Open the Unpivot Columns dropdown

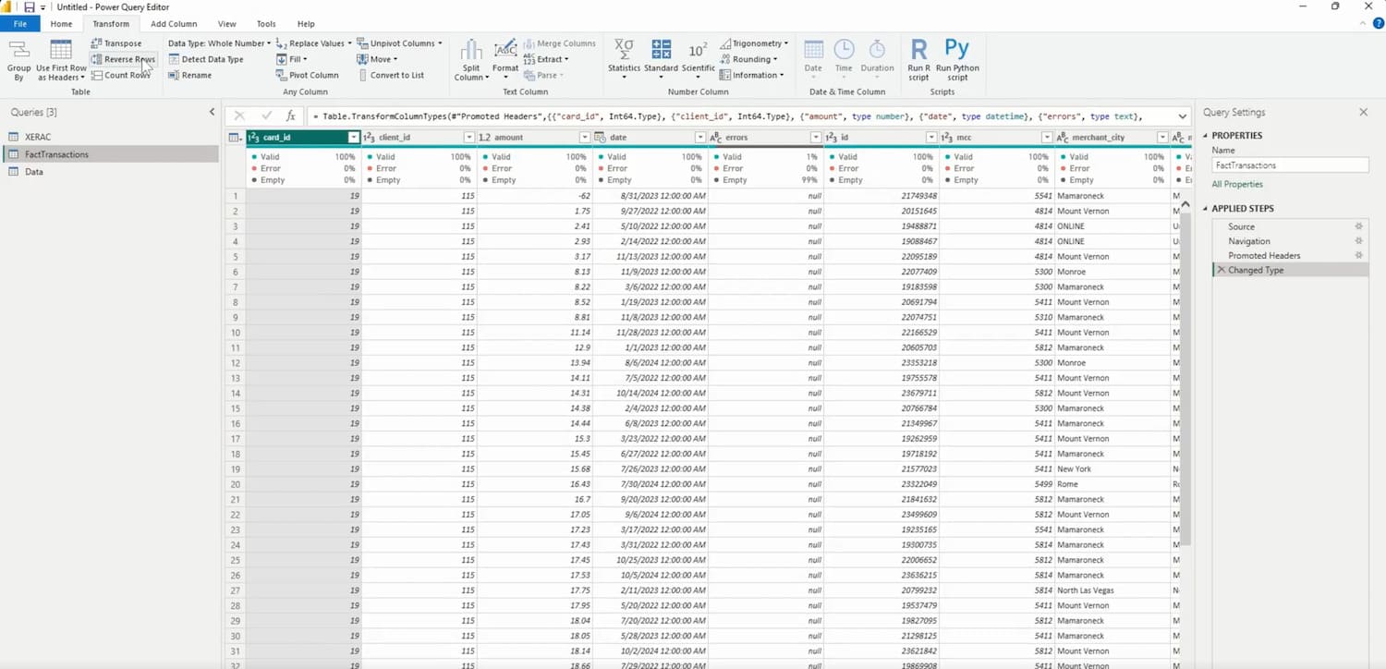pyautogui.click(x=399, y=43)
